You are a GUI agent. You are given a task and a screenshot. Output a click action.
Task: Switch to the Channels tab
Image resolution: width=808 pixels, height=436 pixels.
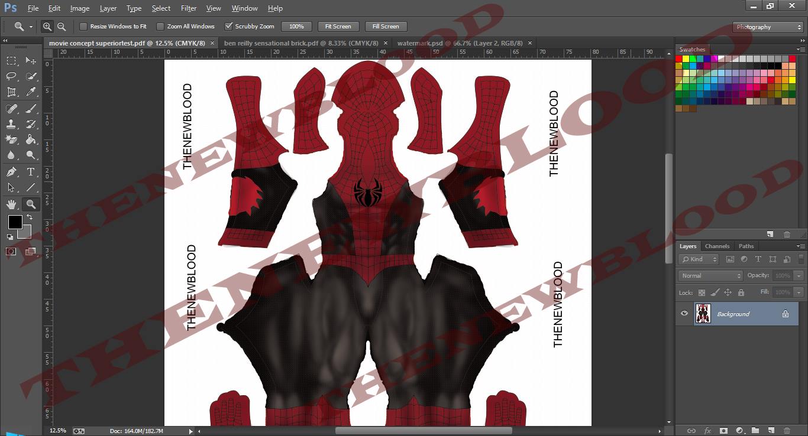(x=717, y=246)
